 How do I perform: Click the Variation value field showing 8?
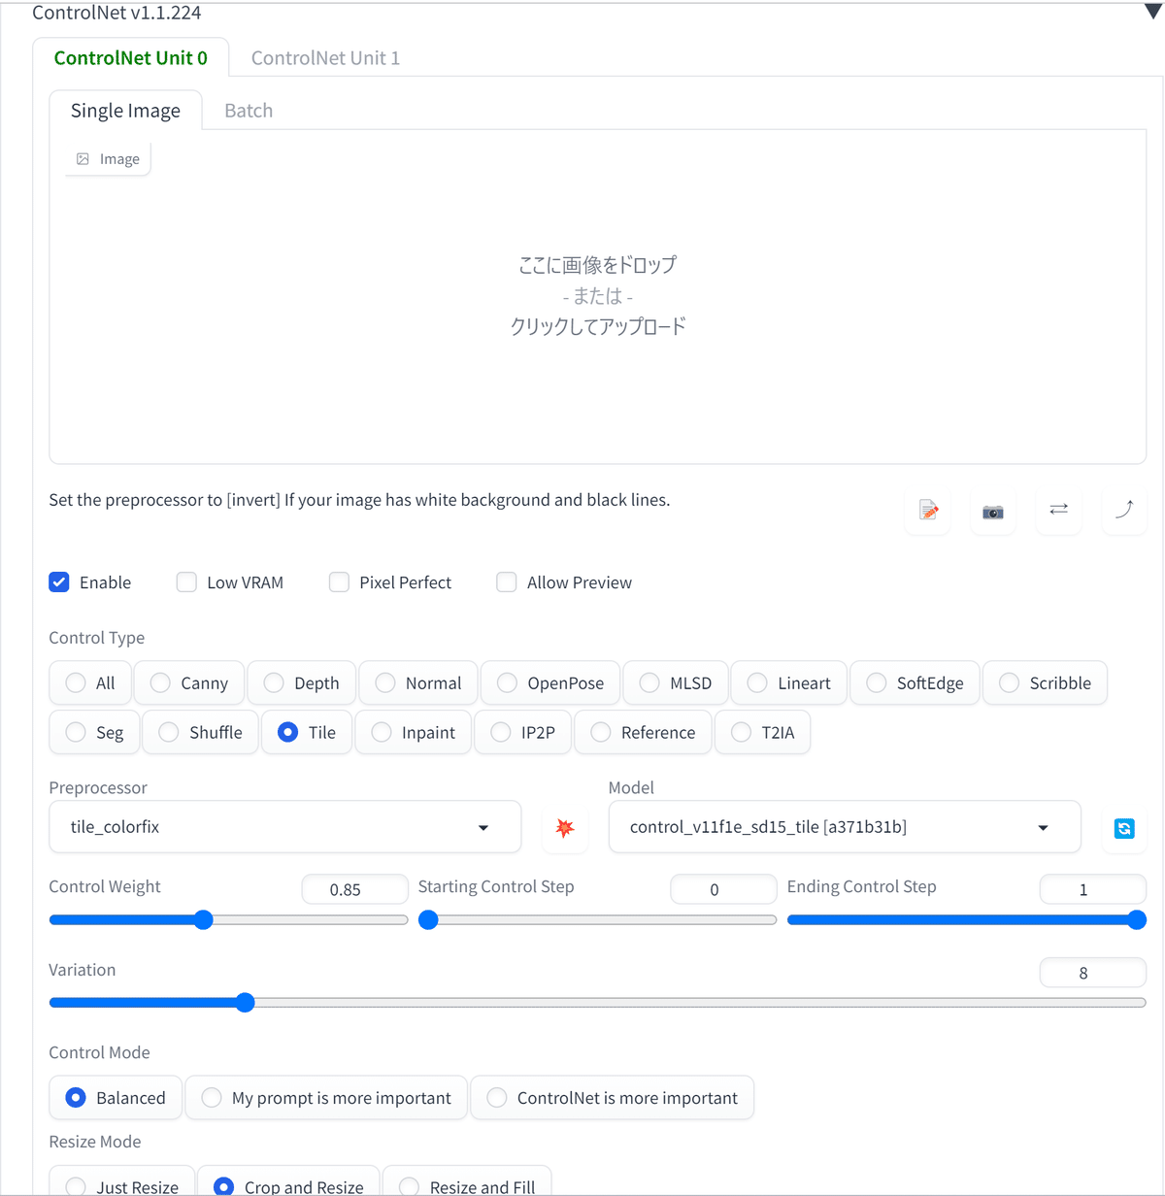pyautogui.click(x=1093, y=973)
